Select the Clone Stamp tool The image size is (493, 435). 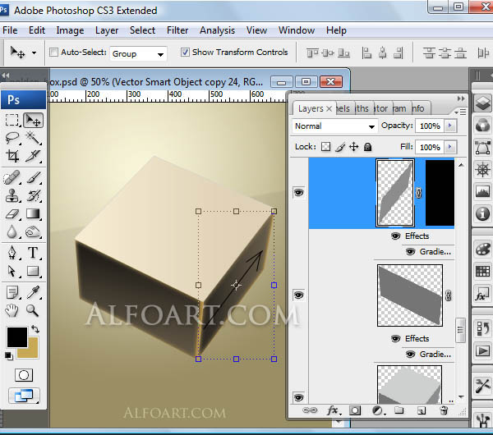(x=12, y=196)
